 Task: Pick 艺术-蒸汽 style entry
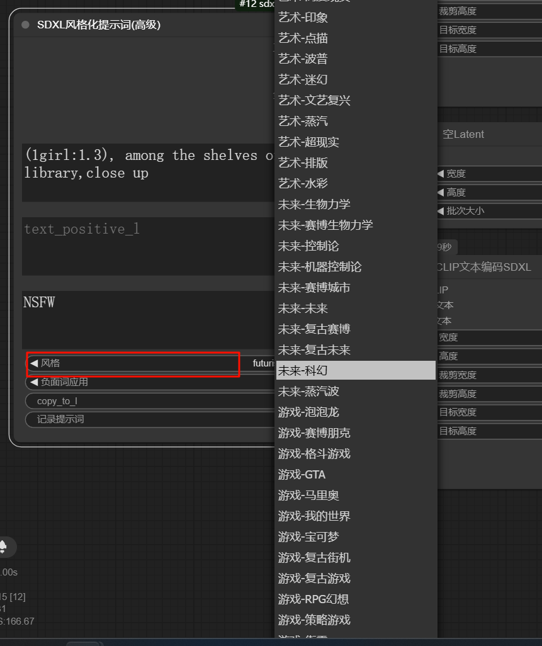click(x=356, y=121)
